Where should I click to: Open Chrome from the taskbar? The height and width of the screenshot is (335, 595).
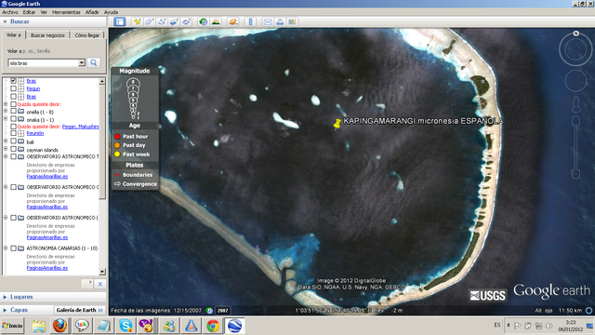click(213, 326)
